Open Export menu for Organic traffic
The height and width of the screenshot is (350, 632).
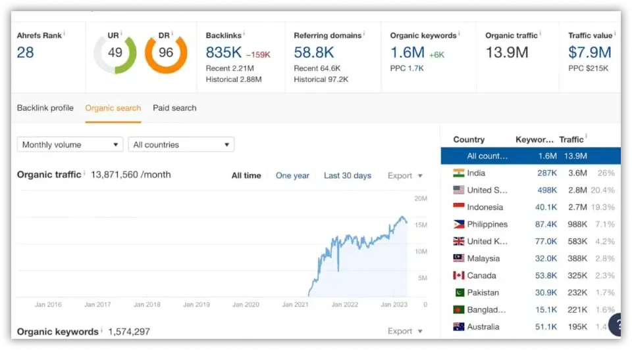pos(405,175)
